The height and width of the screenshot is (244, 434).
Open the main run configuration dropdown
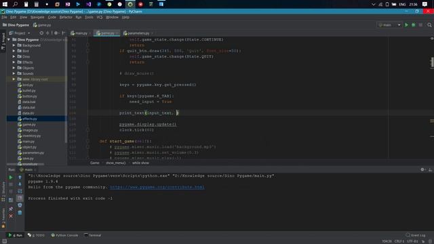(x=389, y=25)
